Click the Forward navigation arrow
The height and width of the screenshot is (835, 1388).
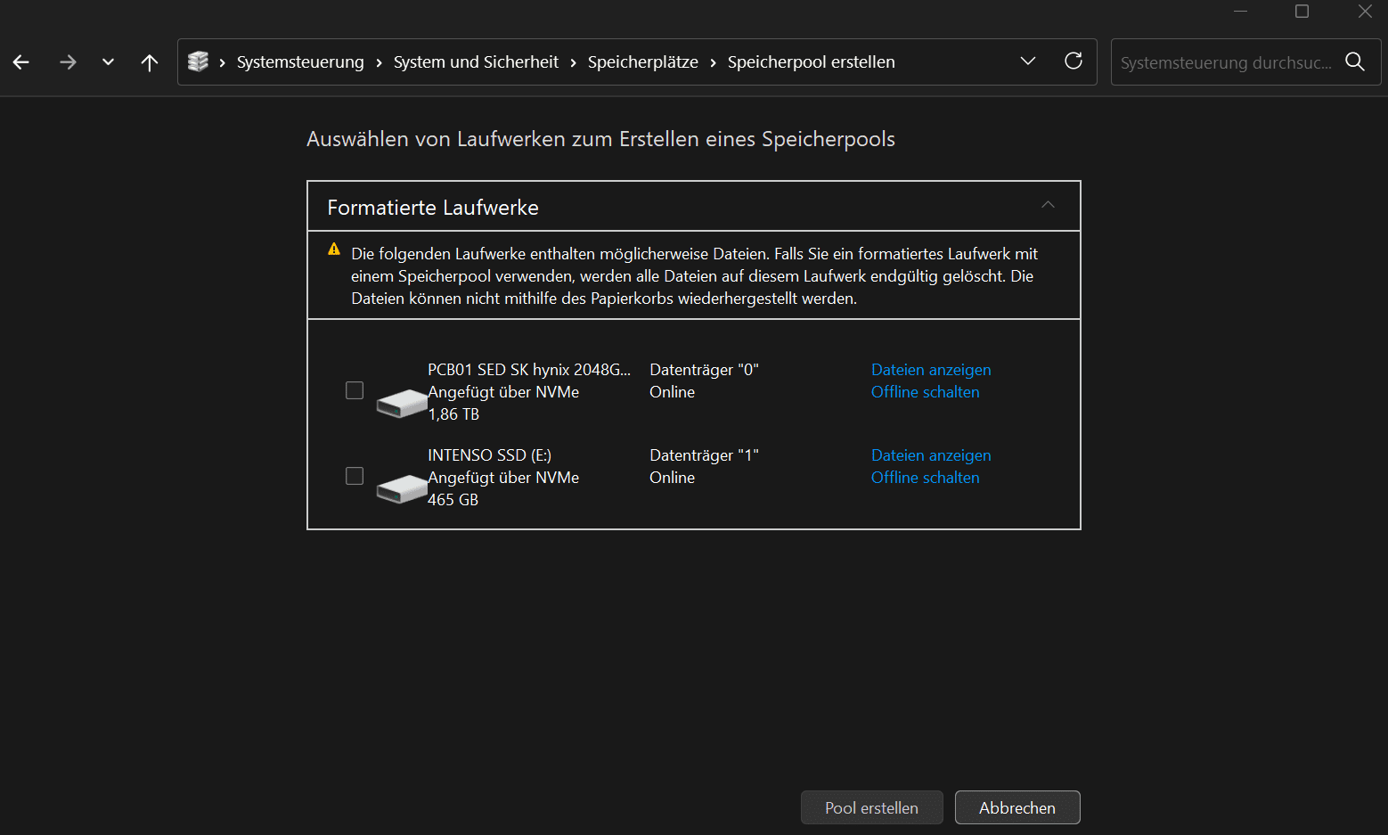pyautogui.click(x=68, y=62)
